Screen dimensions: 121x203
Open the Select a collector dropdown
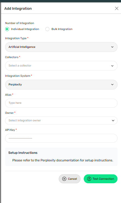coord(61,66)
